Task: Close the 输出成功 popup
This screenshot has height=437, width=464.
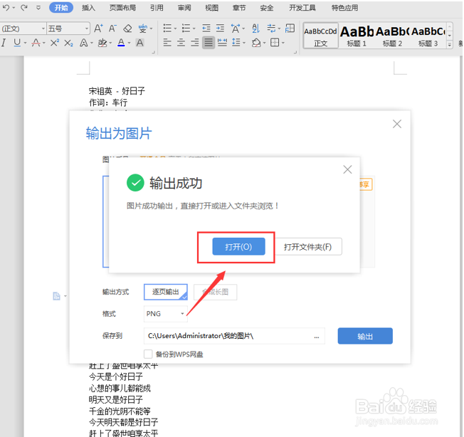Action: tap(347, 169)
